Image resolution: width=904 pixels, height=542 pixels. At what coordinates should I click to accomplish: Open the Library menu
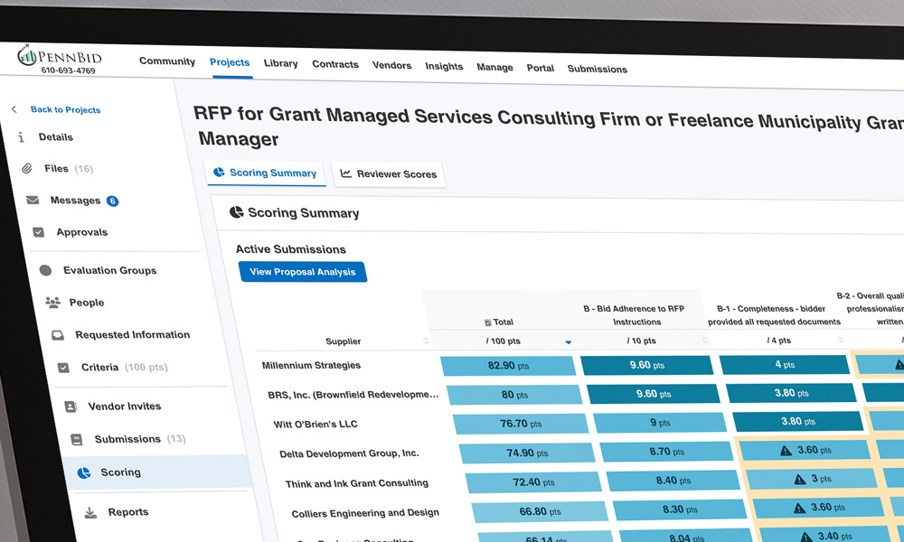pyautogui.click(x=281, y=63)
